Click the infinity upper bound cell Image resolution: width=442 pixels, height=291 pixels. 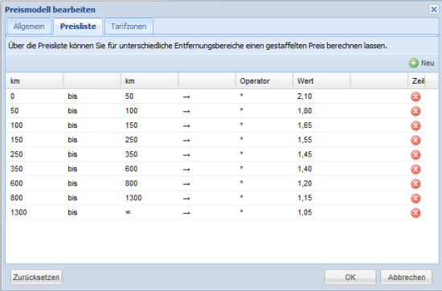(x=149, y=212)
